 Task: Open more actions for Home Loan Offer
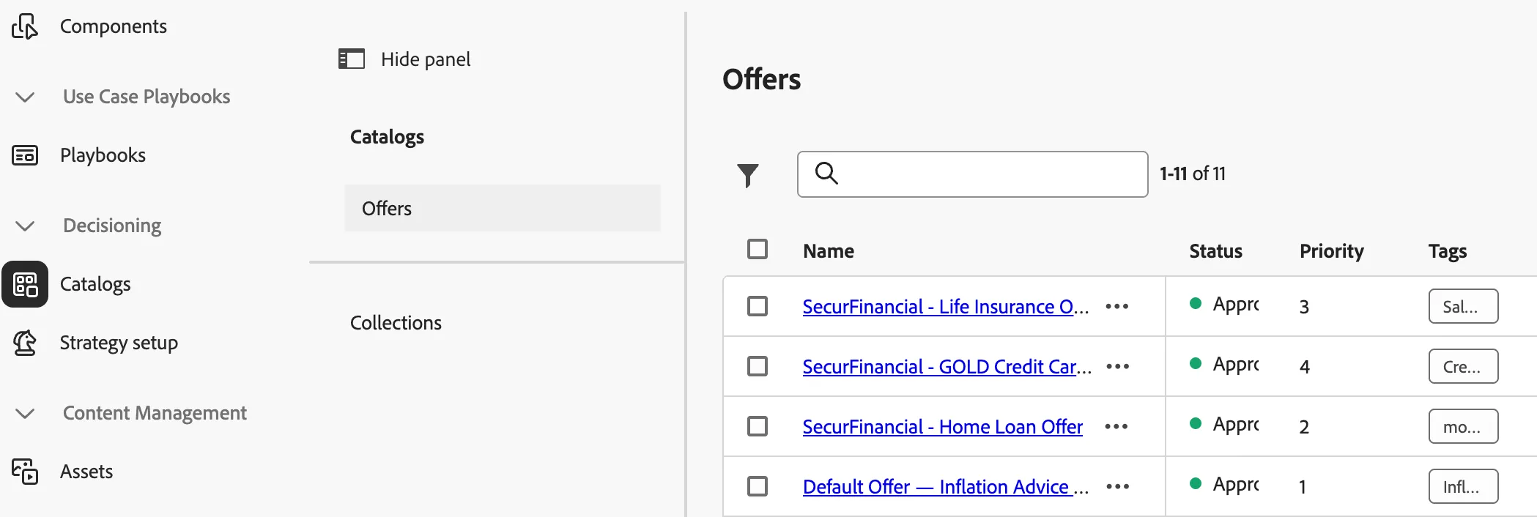[1116, 426]
